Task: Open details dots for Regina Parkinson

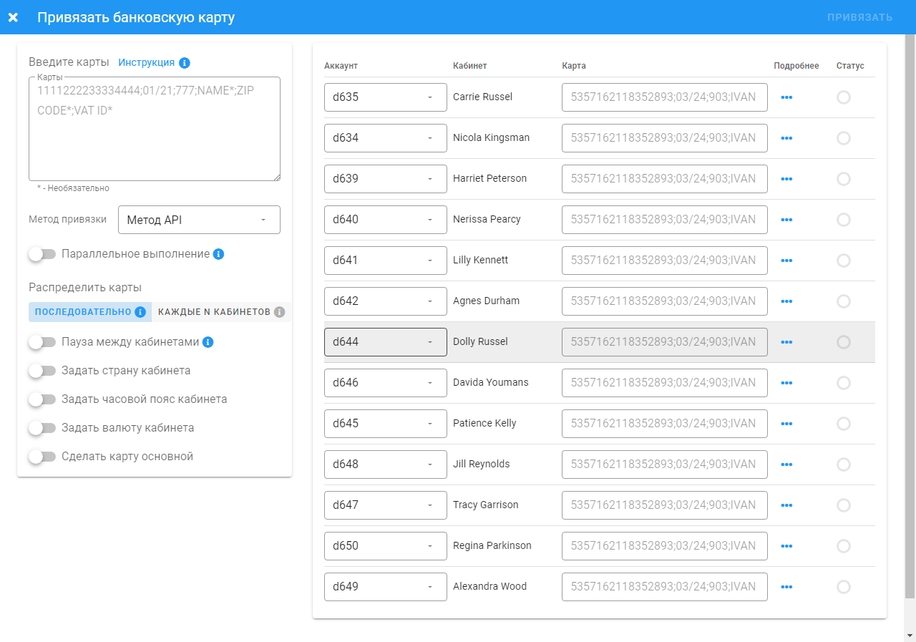Action: click(787, 546)
